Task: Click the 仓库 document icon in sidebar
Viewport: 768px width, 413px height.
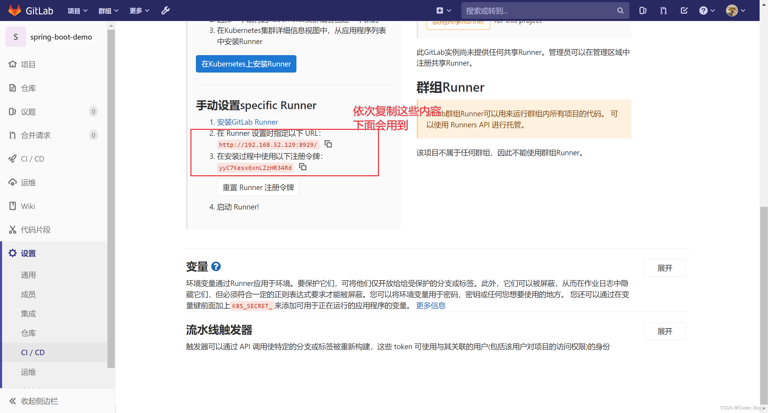Action: 12,88
